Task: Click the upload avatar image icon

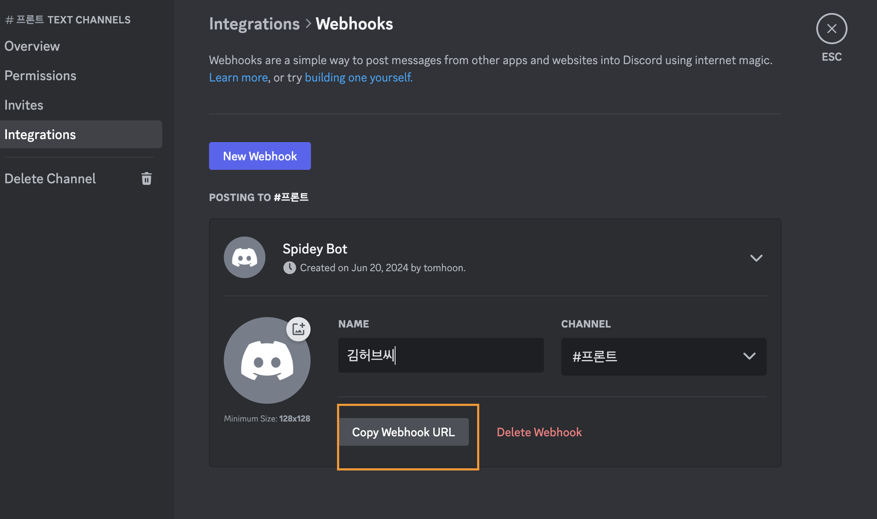Action: coord(298,329)
